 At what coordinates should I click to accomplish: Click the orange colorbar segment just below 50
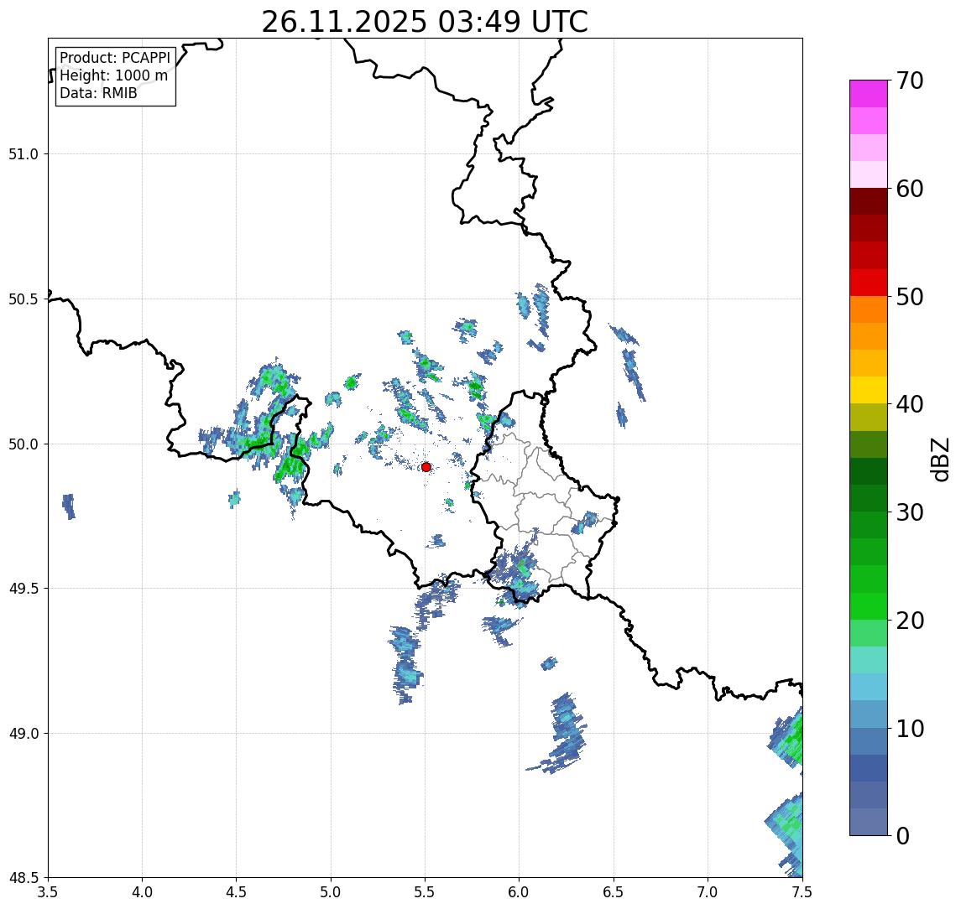pos(869,309)
